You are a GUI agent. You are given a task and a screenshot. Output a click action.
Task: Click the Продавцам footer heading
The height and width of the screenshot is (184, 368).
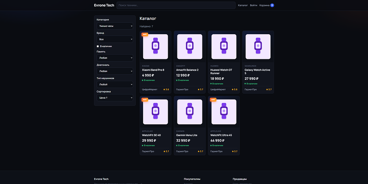[240, 179]
